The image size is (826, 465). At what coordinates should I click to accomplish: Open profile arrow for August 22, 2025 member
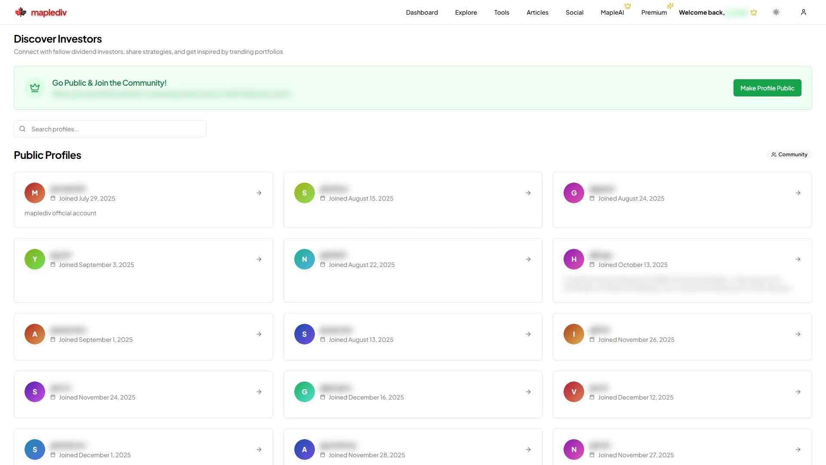[x=528, y=259]
